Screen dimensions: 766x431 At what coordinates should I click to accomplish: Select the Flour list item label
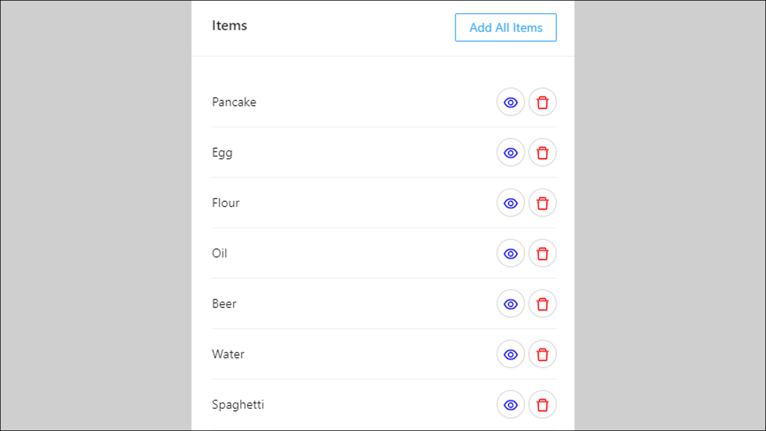[226, 203]
